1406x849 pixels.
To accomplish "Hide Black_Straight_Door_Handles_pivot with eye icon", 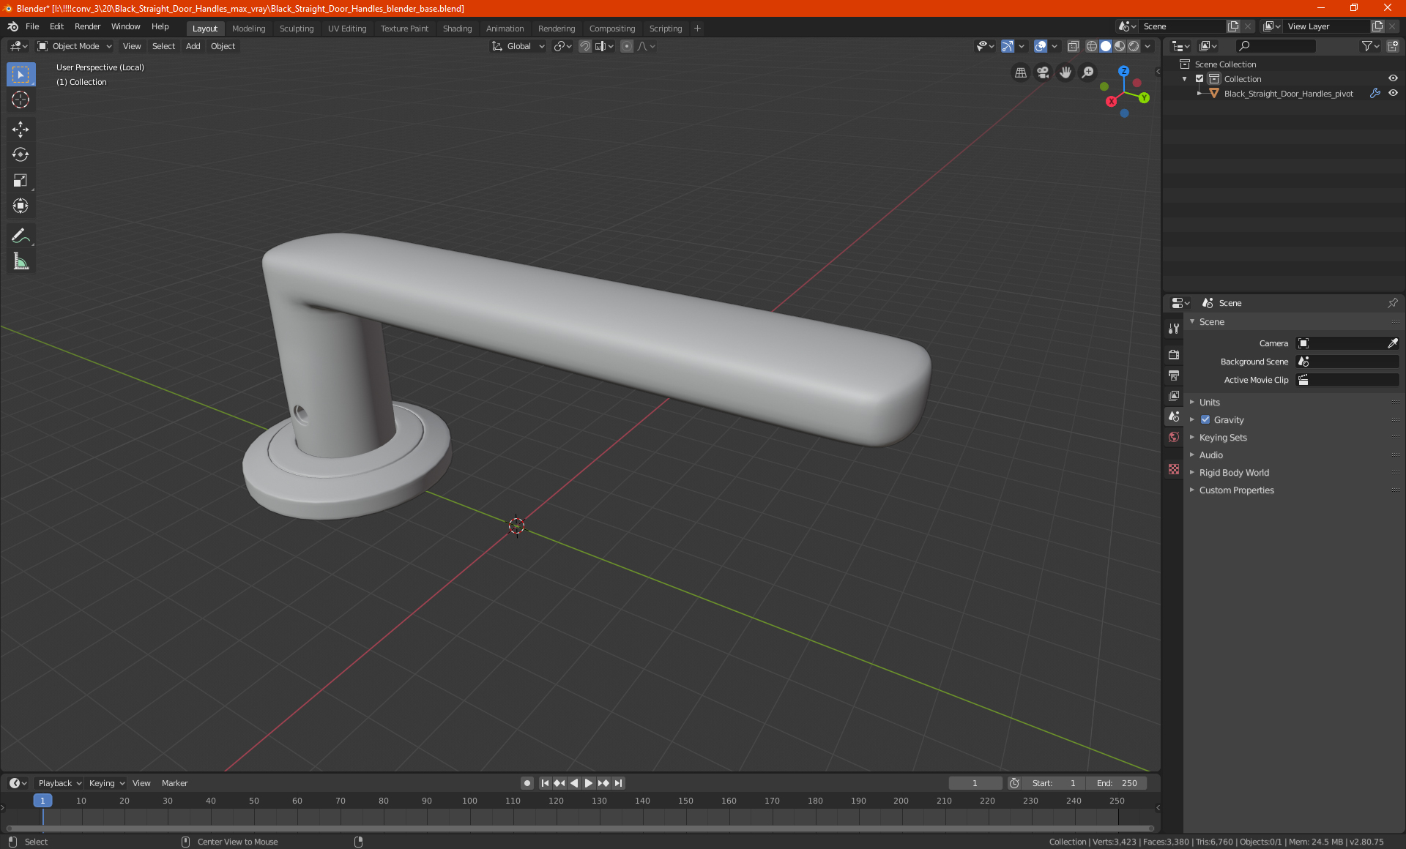I will [x=1393, y=94].
